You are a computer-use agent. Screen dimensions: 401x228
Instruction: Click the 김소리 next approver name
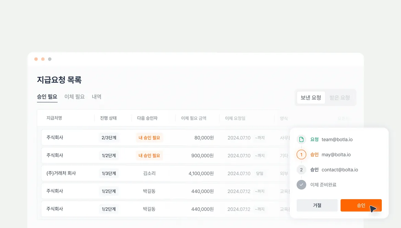pos(149,173)
